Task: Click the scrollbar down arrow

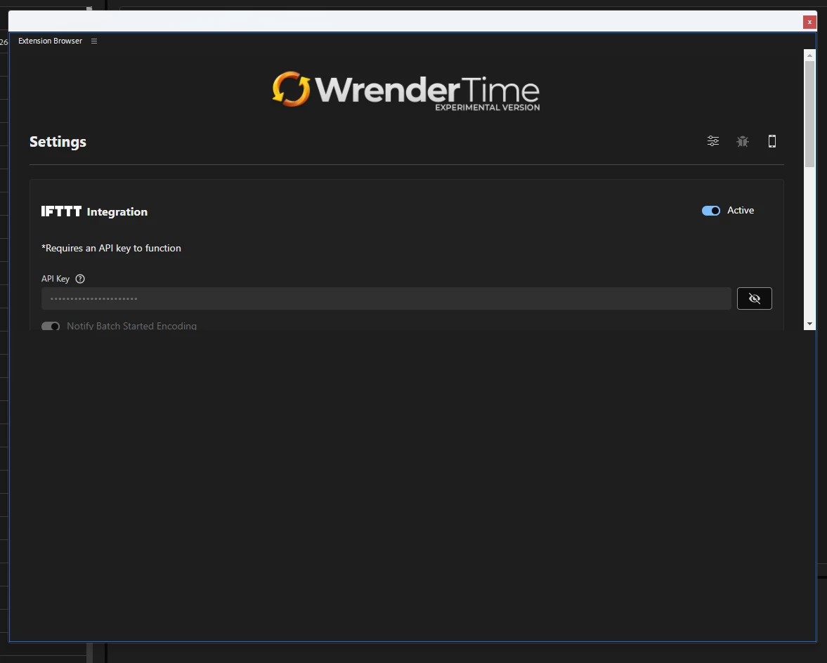Action: tap(809, 324)
